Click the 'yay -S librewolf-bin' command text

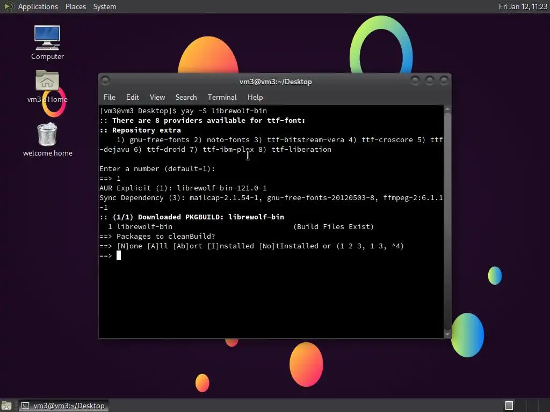[x=224, y=111]
